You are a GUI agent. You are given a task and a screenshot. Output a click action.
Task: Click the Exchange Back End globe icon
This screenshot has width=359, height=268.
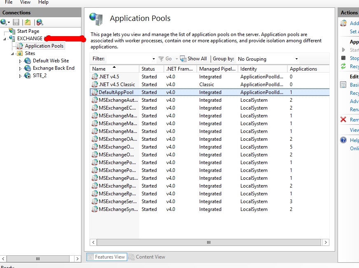[28, 68]
